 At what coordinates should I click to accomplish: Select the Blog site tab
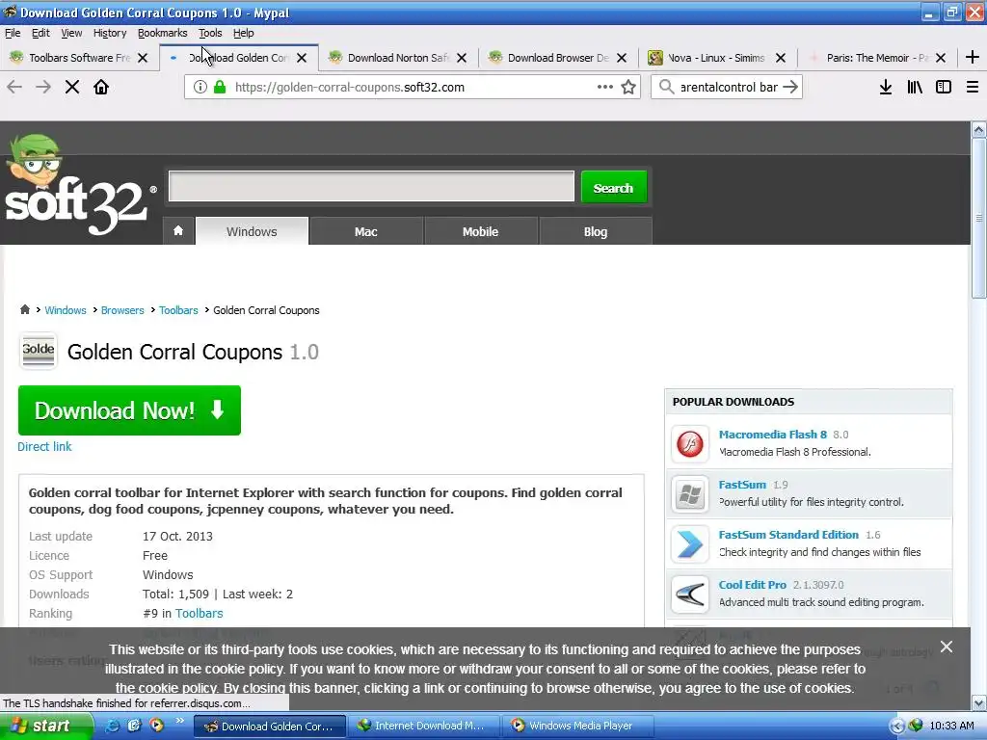tap(595, 231)
